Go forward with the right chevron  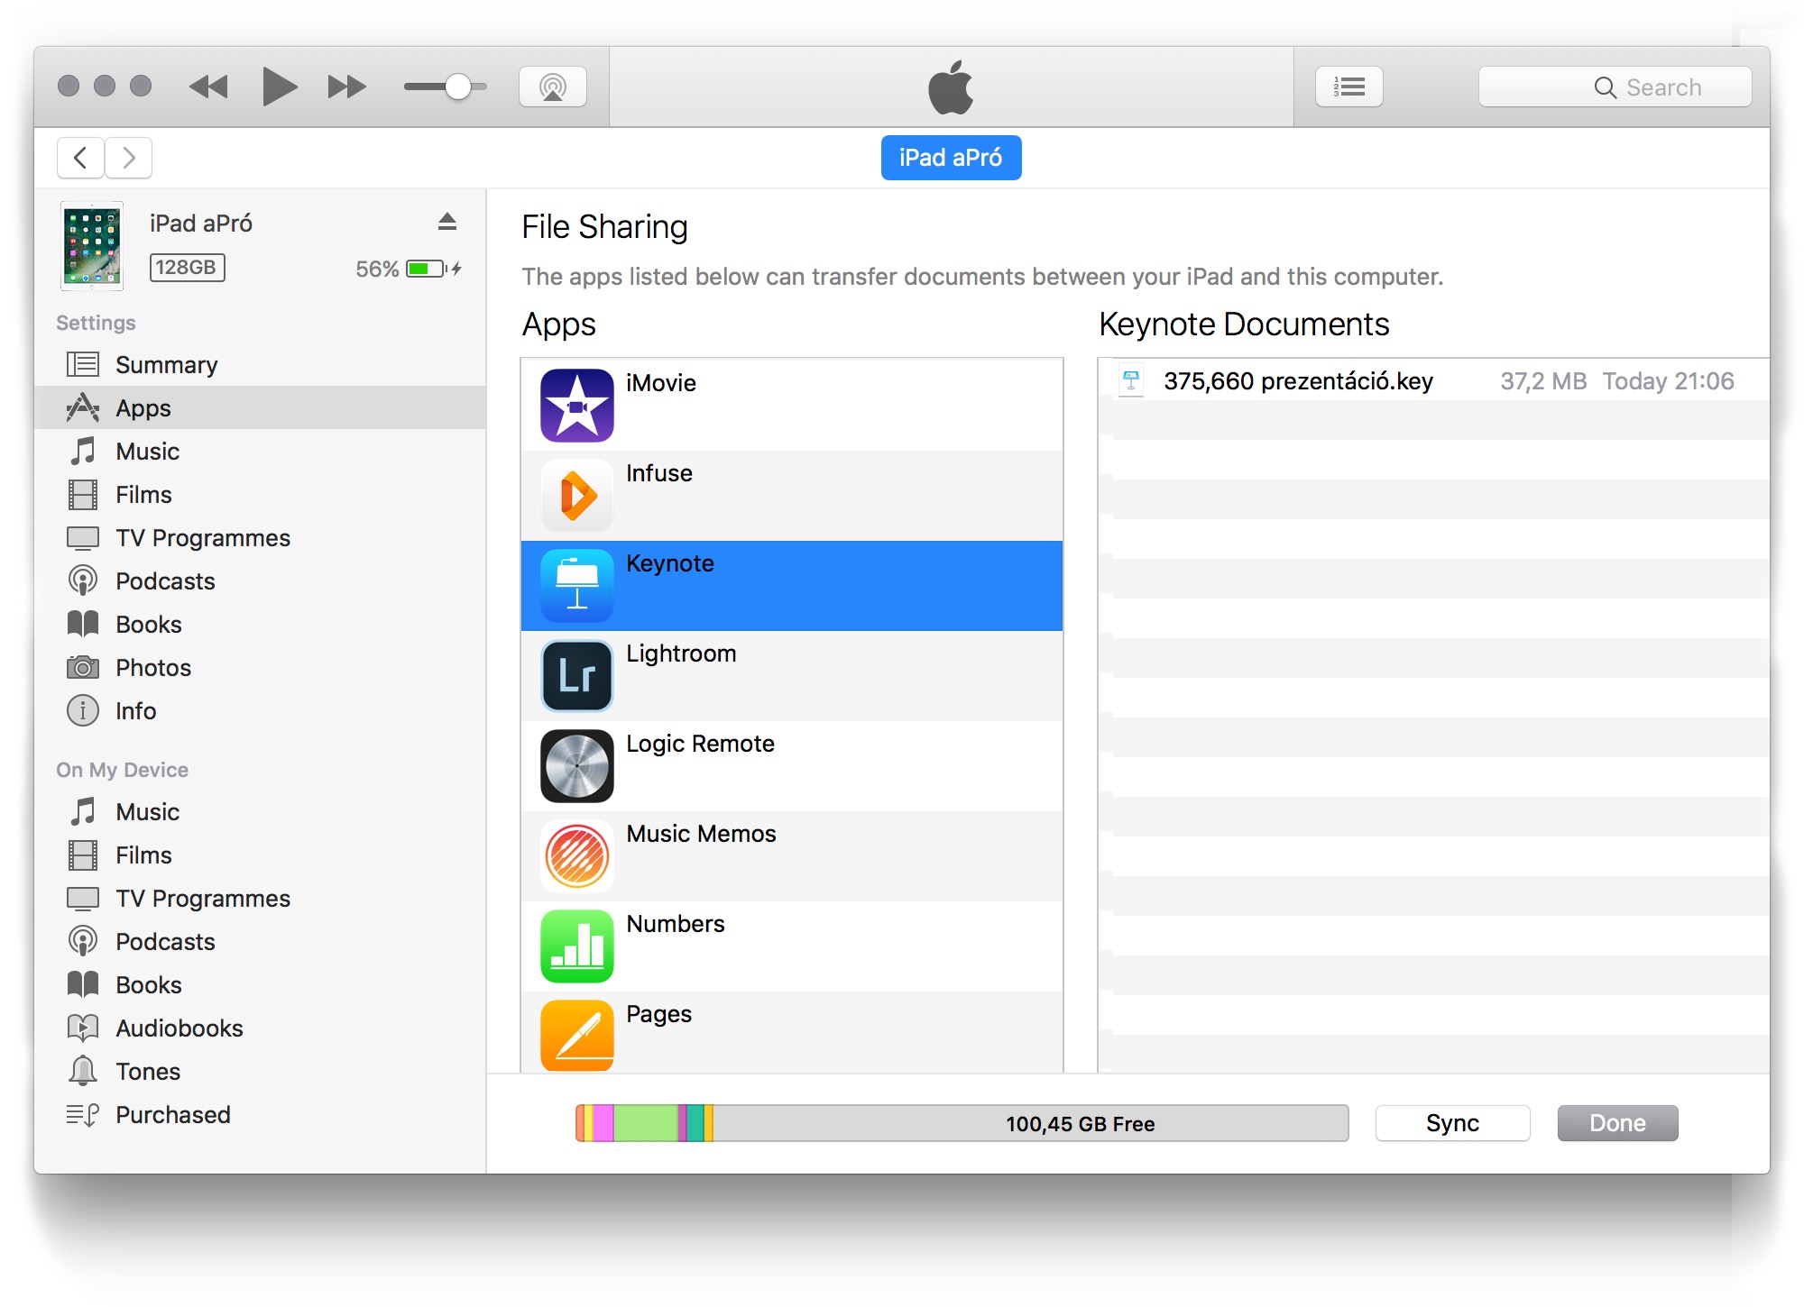129,158
